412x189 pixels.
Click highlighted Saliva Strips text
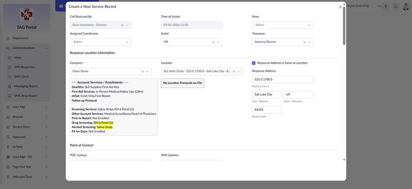coord(105,127)
